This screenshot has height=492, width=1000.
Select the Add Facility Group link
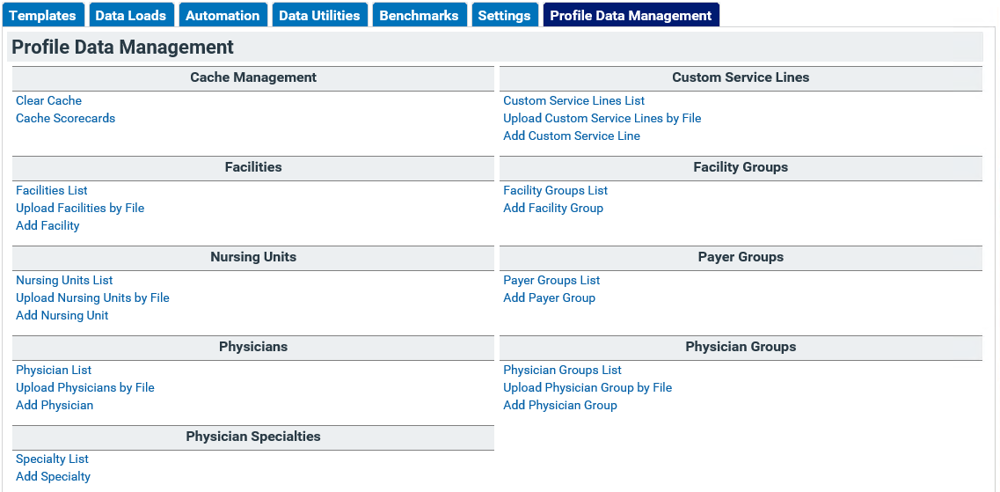click(553, 208)
